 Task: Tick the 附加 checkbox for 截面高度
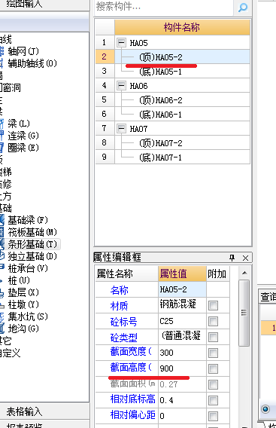click(213, 368)
